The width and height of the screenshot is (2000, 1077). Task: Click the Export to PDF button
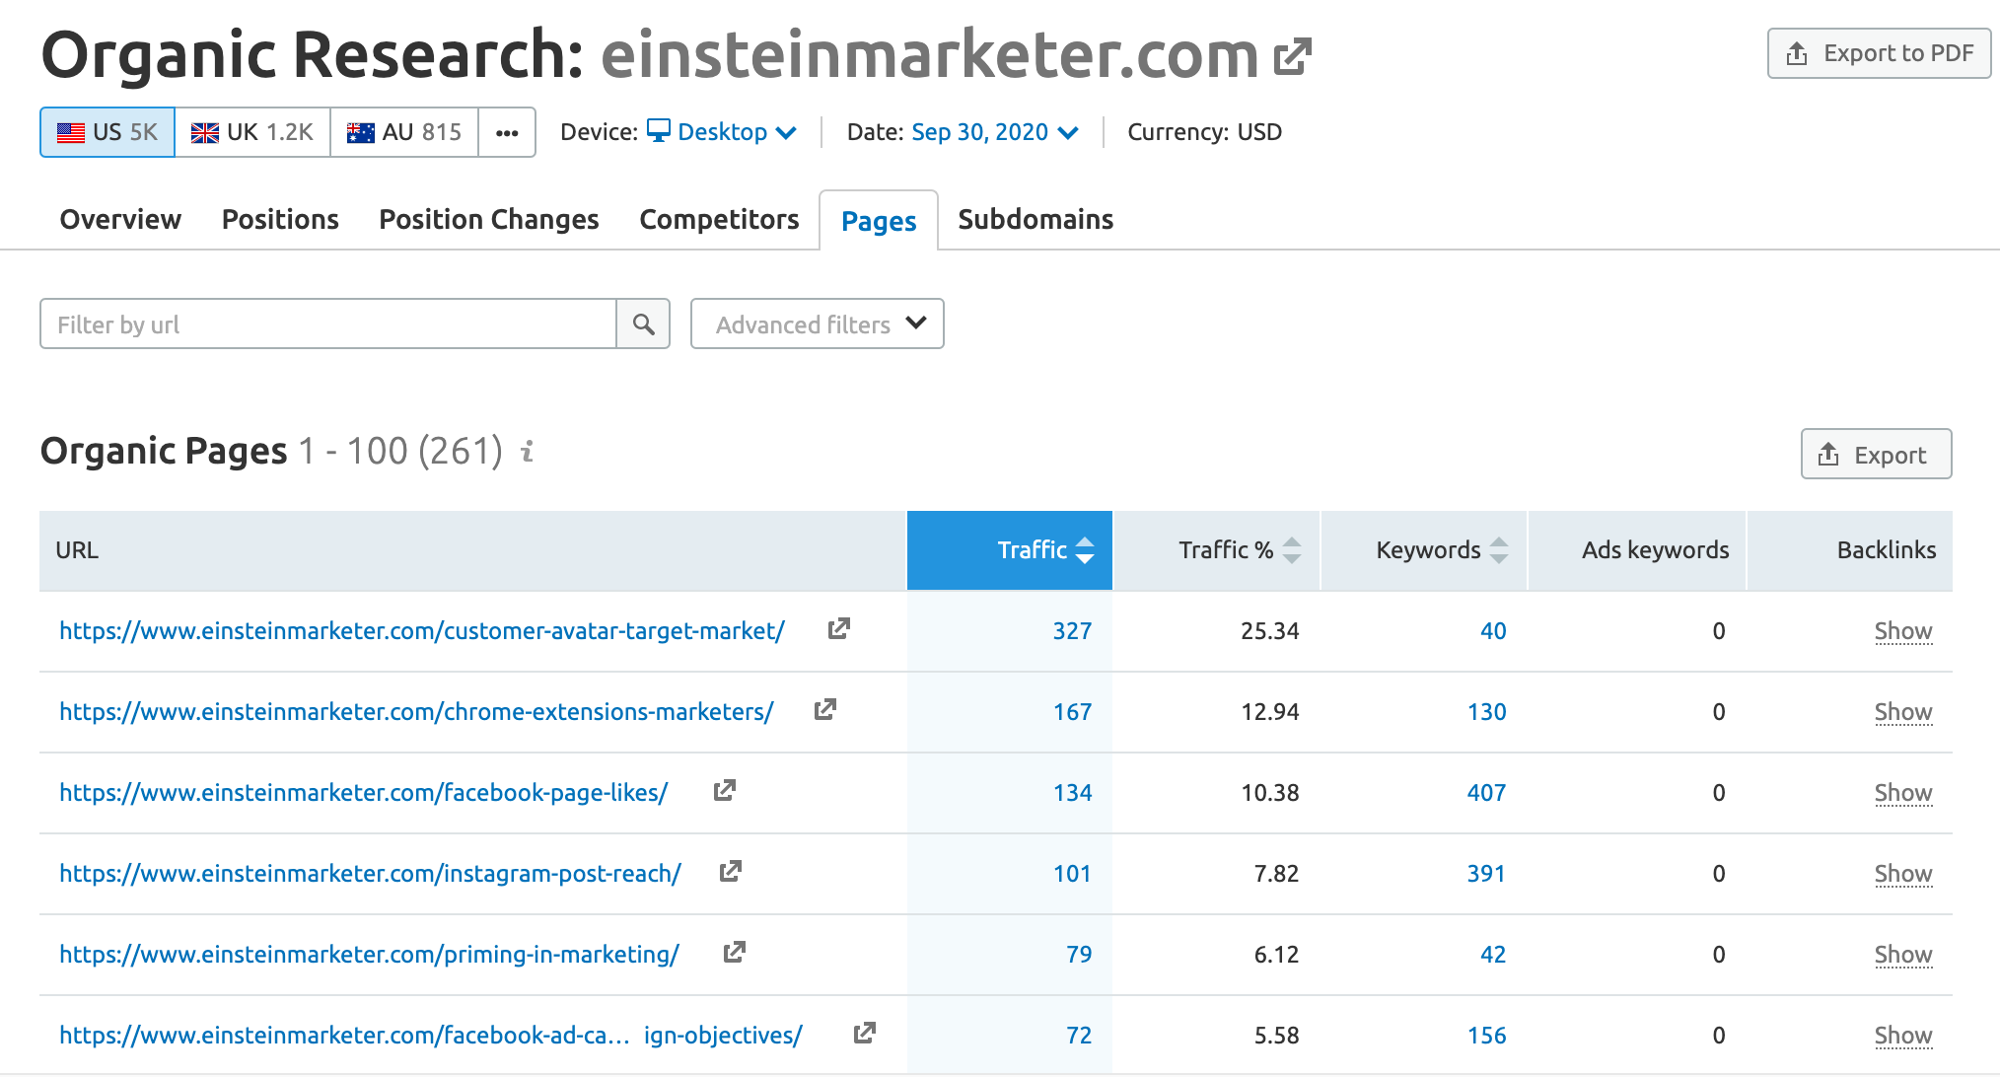click(x=1880, y=53)
